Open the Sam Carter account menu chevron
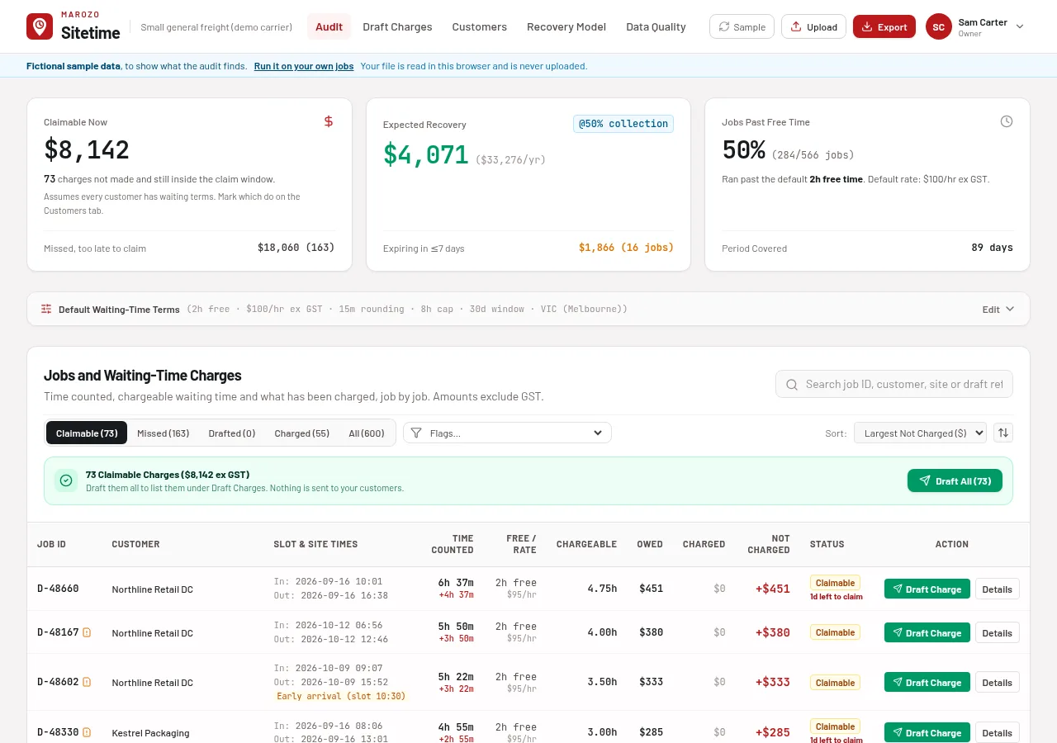Image resolution: width=1057 pixels, height=743 pixels. pos(1020,26)
